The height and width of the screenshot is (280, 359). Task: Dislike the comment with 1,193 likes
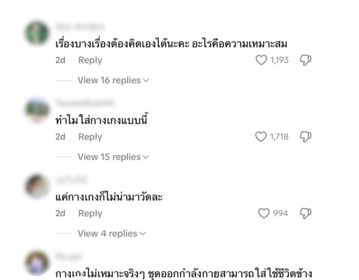[306, 60]
